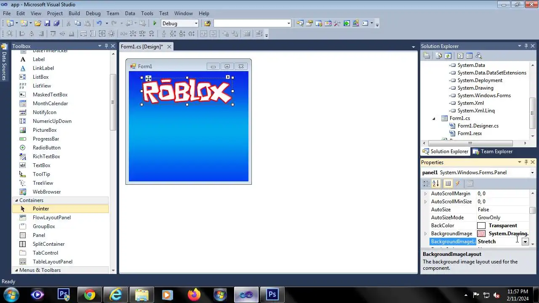Open the Tools menu
The image size is (539, 303).
click(147, 13)
